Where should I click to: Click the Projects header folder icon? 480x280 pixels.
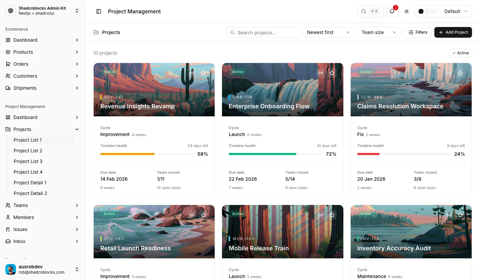pyautogui.click(x=96, y=32)
